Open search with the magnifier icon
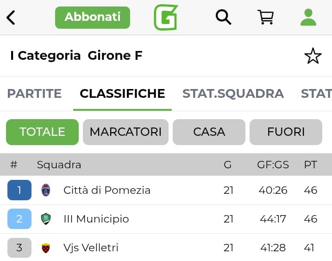The image size is (332, 261). 223,17
